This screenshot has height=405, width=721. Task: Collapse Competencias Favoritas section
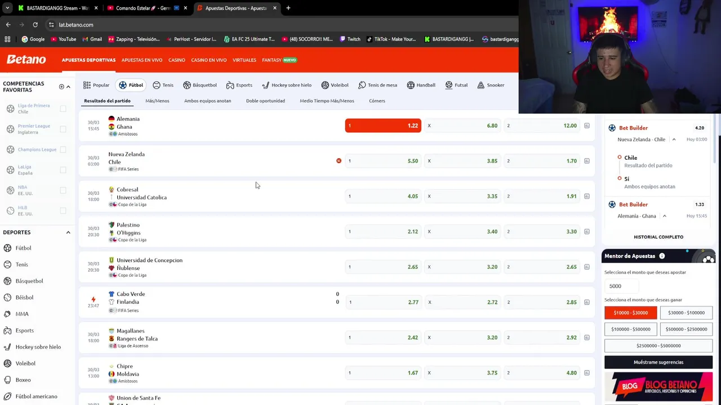pos(68,87)
